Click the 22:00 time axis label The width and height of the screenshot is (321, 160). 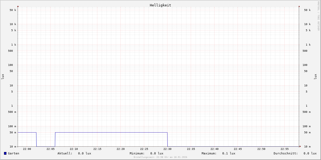click(27, 149)
